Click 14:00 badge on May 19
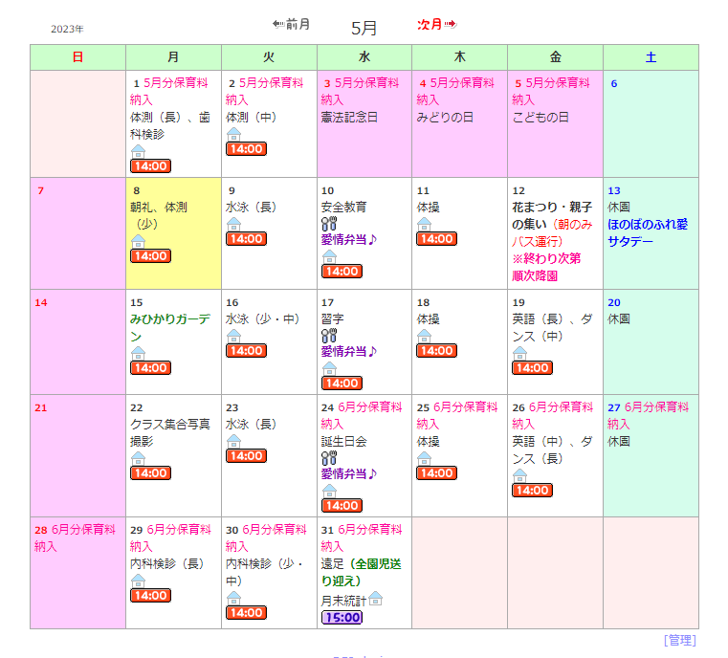The width and height of the screenshot is (728, 658). [532, 367]
